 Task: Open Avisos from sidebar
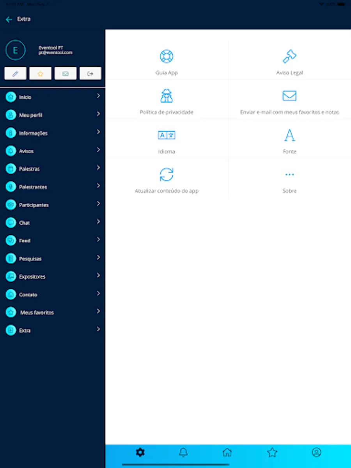coord(53,151)
